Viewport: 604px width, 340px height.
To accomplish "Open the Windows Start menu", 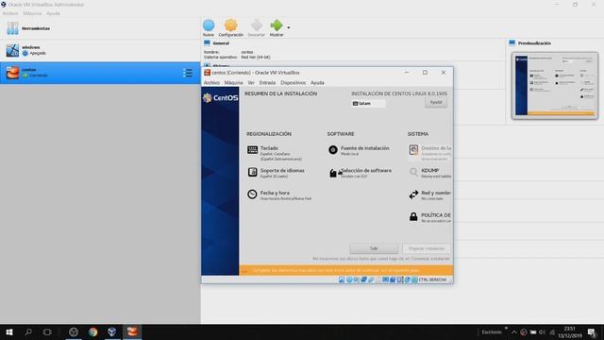I will click(9, 331).
